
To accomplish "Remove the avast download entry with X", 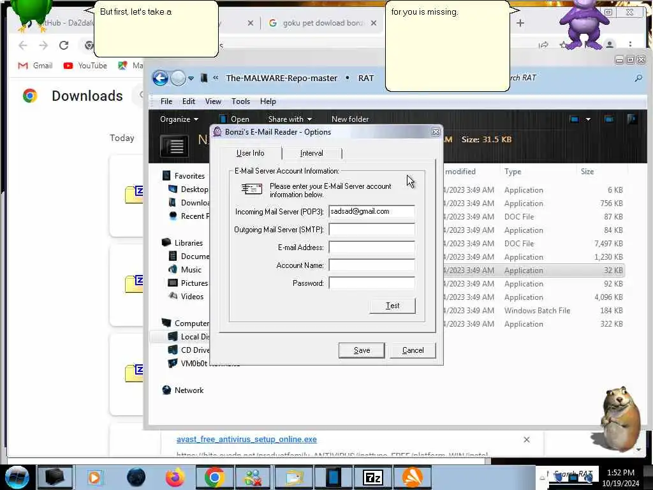I will 526,440.
